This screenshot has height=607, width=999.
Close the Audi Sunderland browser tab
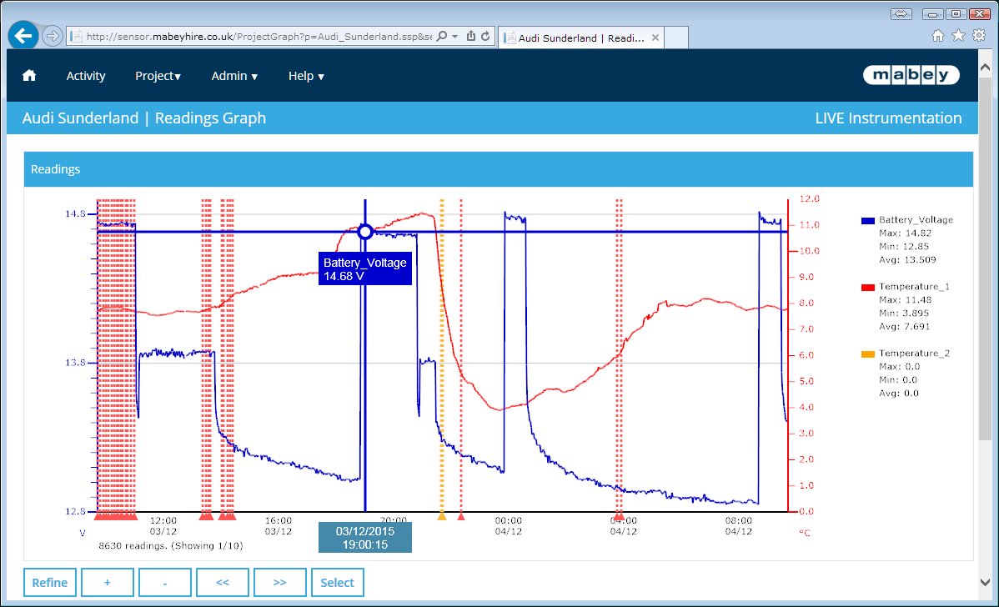[655, 38]
